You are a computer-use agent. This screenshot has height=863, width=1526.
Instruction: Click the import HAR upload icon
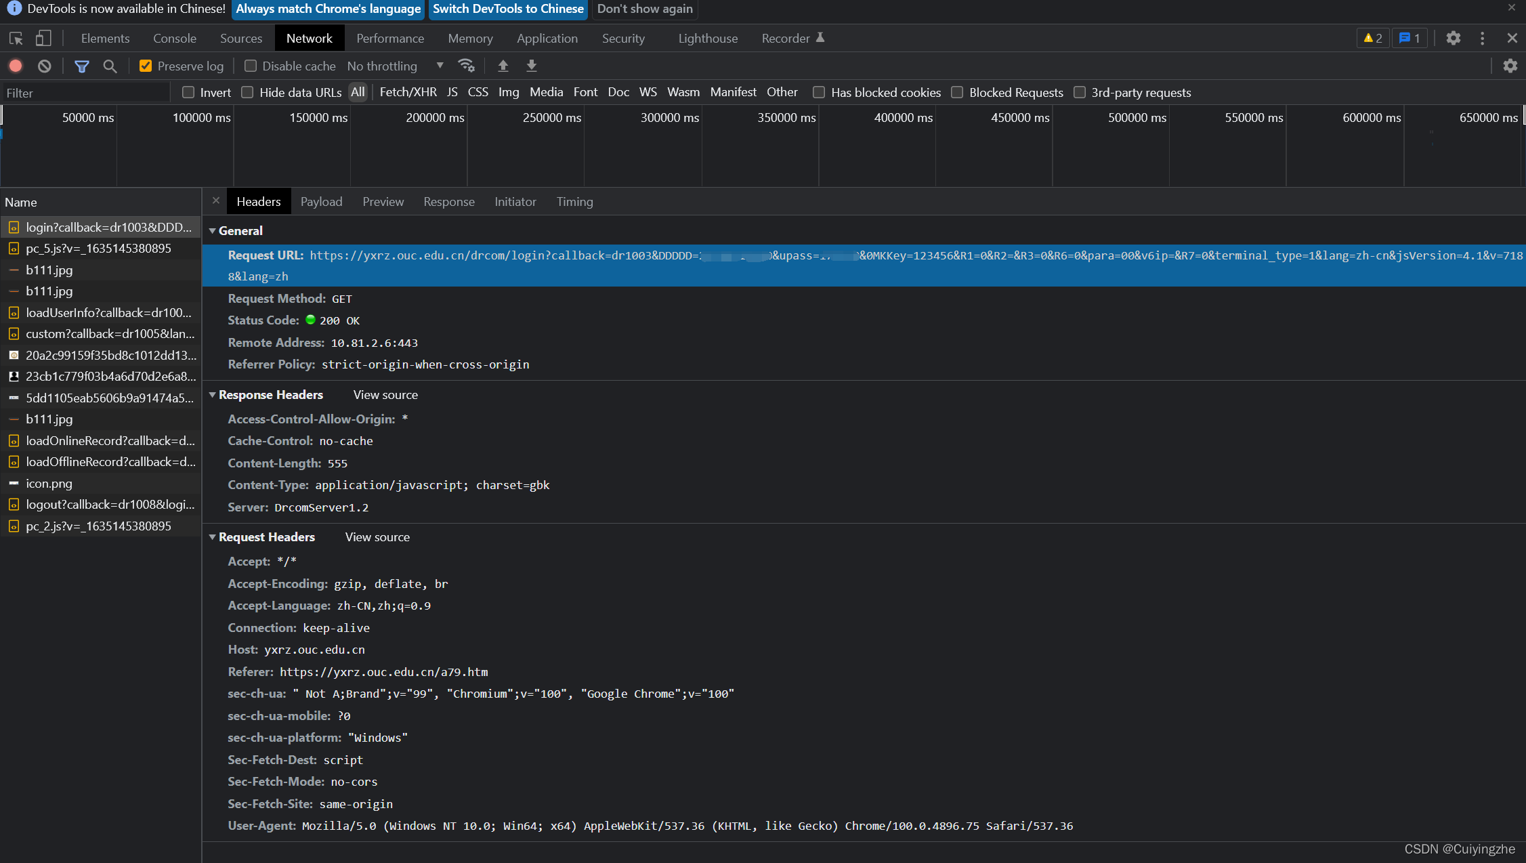pyautogui.click(x=503, y=66)
